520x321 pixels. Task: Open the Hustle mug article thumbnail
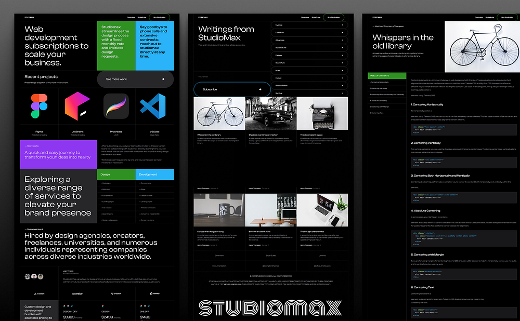click(x=219, y=210)
